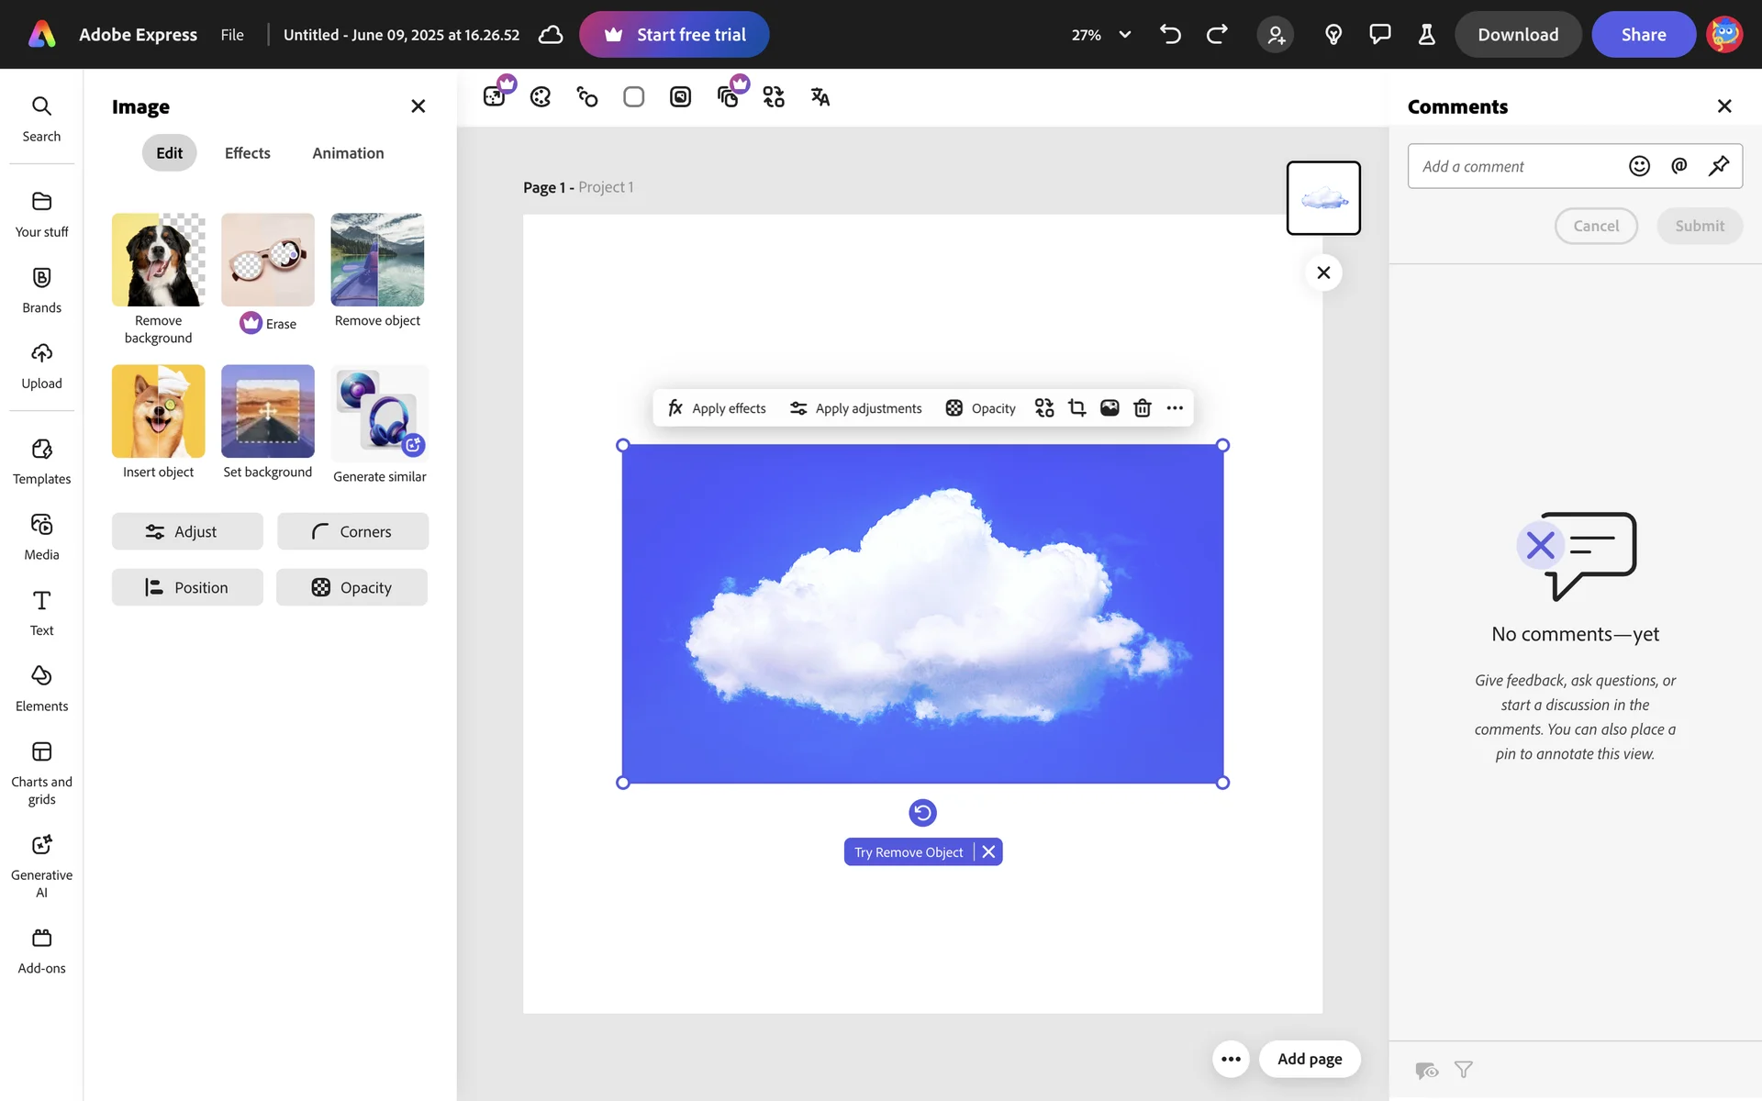
Task: Click the Download button
Action: click(1517, 35)
